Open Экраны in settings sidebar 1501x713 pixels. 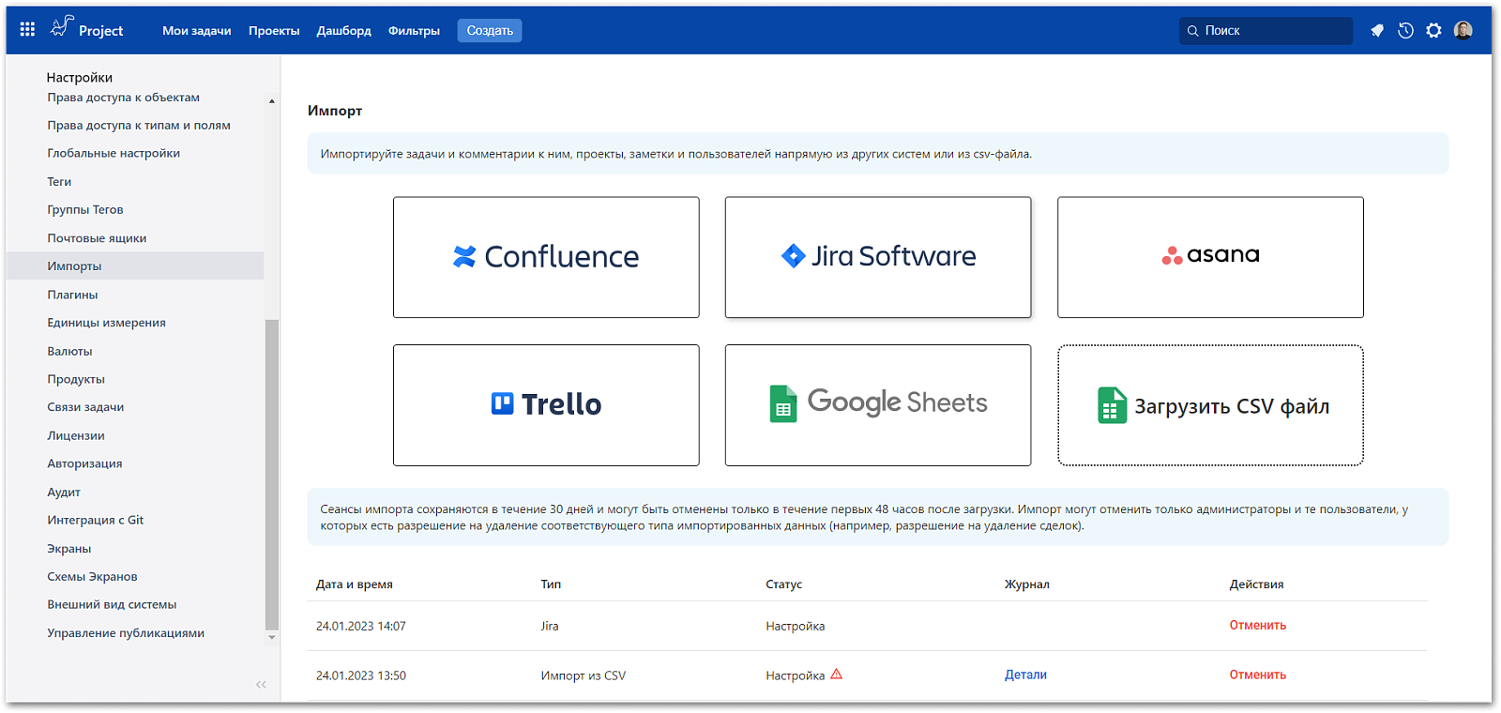[69, 548]
